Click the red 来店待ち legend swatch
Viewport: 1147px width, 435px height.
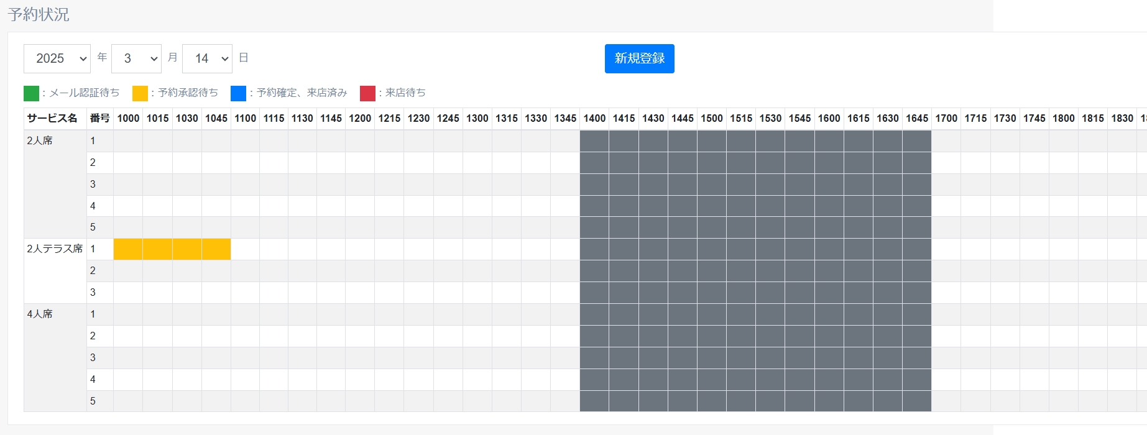(367, 93)
